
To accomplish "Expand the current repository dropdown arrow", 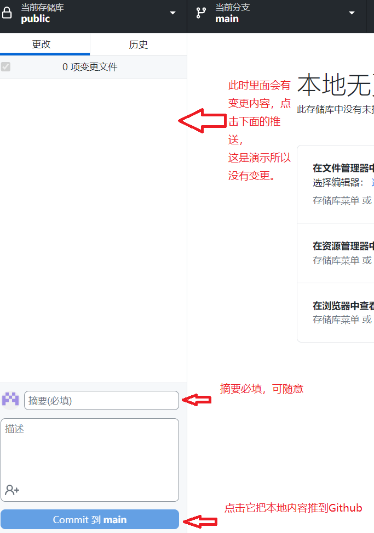I will (172, 13).
